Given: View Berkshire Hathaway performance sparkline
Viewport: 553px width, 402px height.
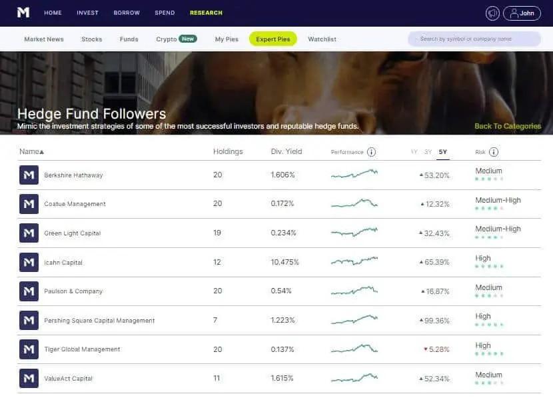Looking at the screenshot, I should pos(354,173).
